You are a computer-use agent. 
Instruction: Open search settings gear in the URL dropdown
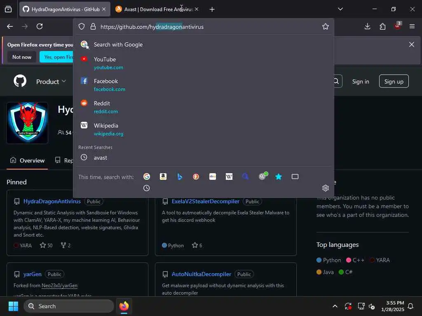[326, 188]
